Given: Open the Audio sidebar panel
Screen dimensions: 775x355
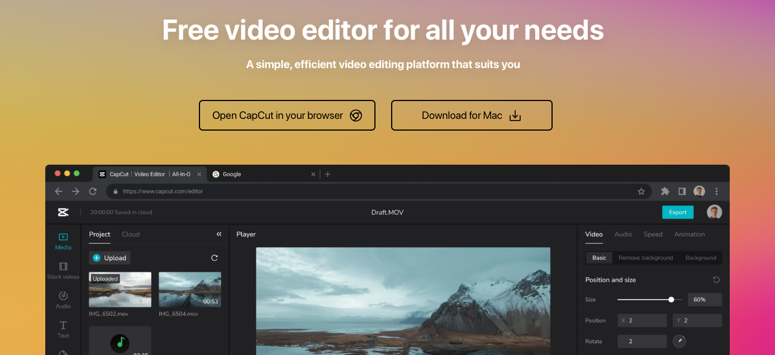Looking at the screenshot, I should [63, 300].
